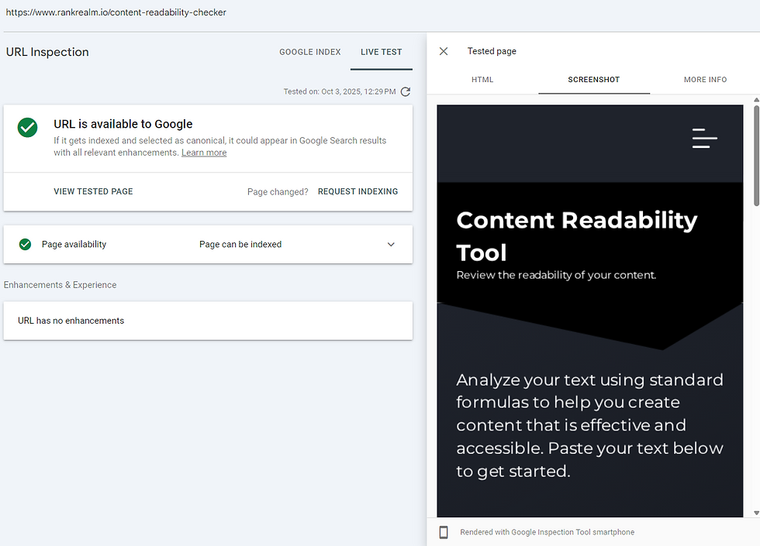Select the Live Test tab
The width and height of the screenshot is (760, 546).
[381, 52]
